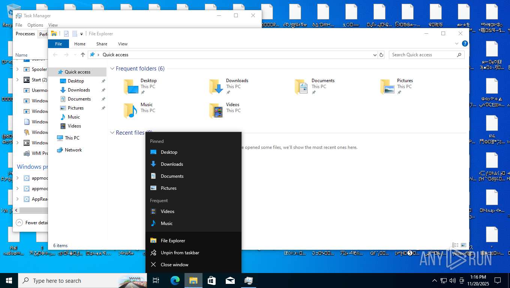The image size is (510, 288).
Task: Click Fewer details in Task Manager
Action: click(32, 223)
